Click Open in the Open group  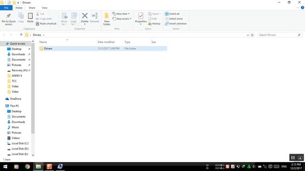(x=155, y=14)
